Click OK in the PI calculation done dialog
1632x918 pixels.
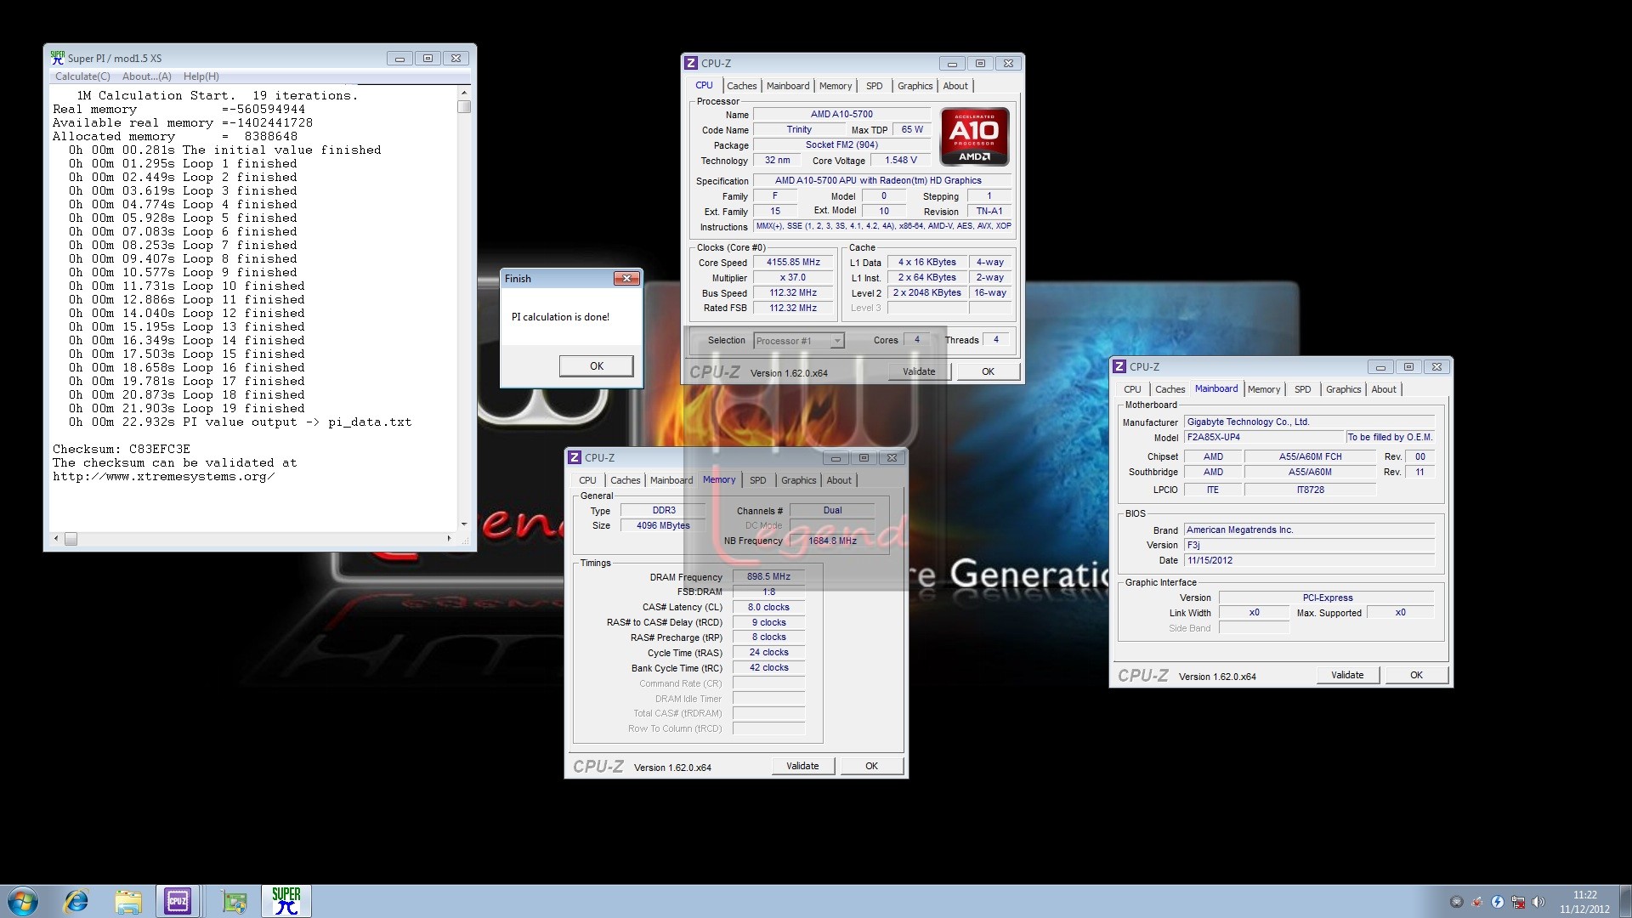(597, 366)
